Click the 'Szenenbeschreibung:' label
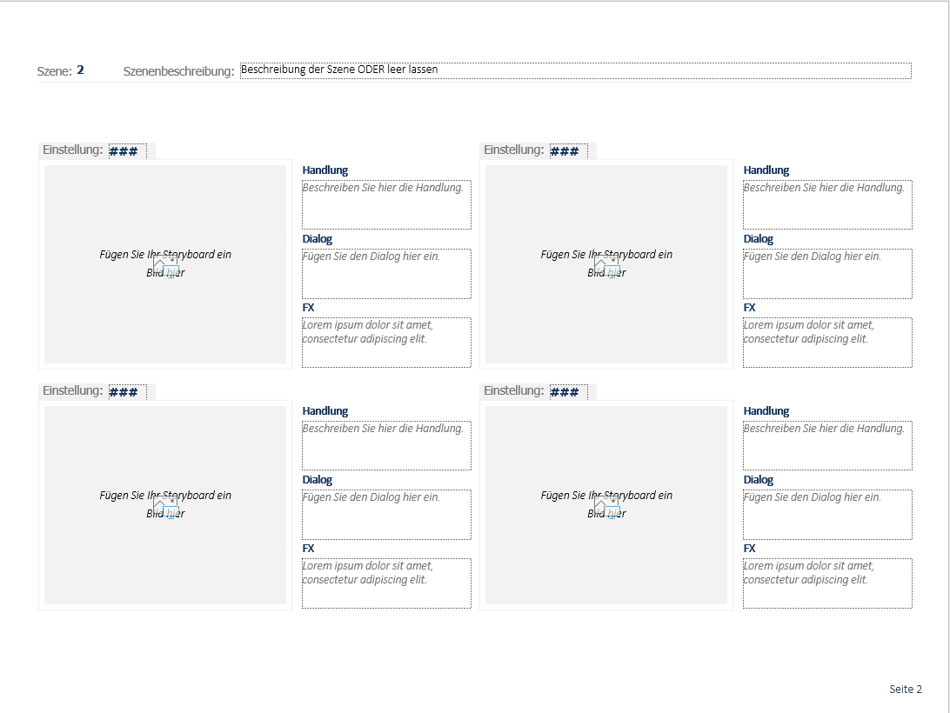The image size is (950, 713). pyautogui.click(x=178, y=71)
